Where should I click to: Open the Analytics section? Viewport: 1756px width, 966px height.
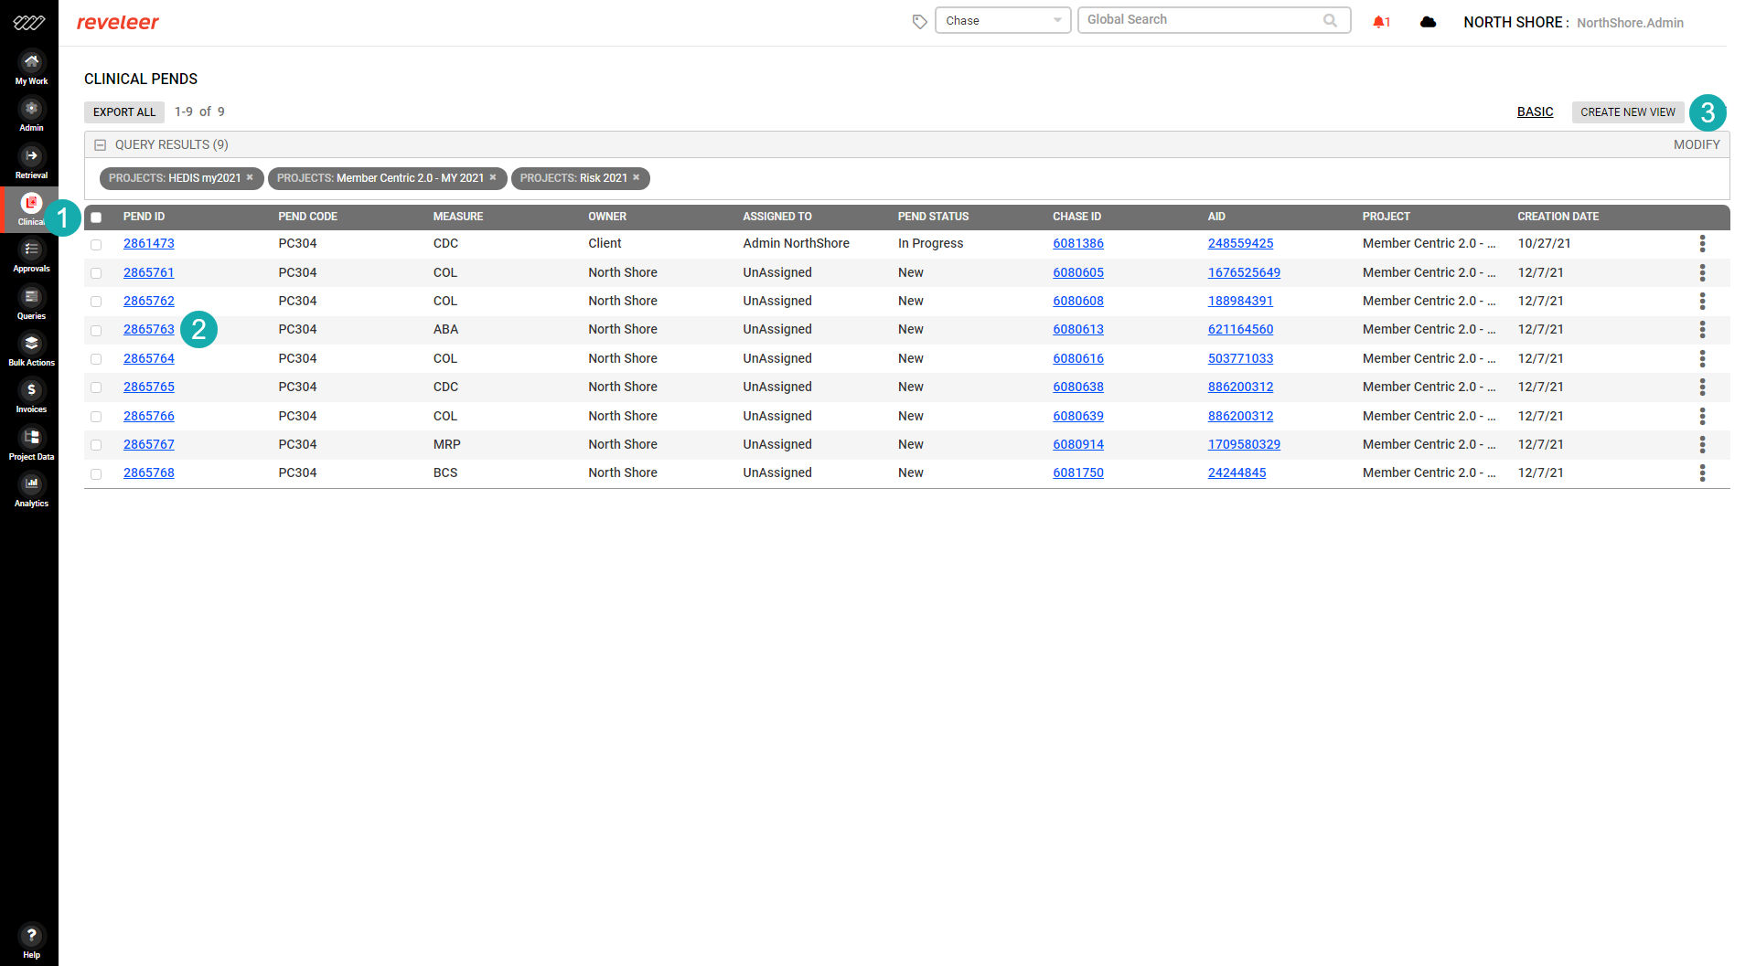point(31,491)
